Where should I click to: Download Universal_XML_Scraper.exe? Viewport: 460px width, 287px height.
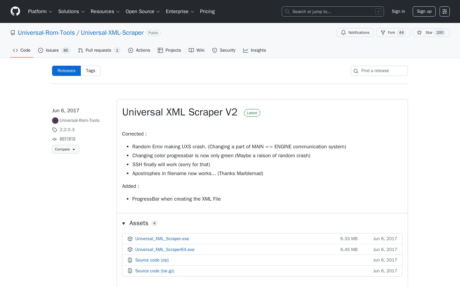tap(162, 239)
